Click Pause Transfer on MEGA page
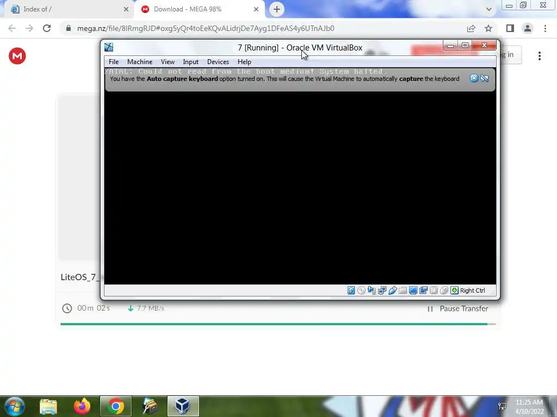Screen dimensions: 557x417 click(x=457, y=309)
